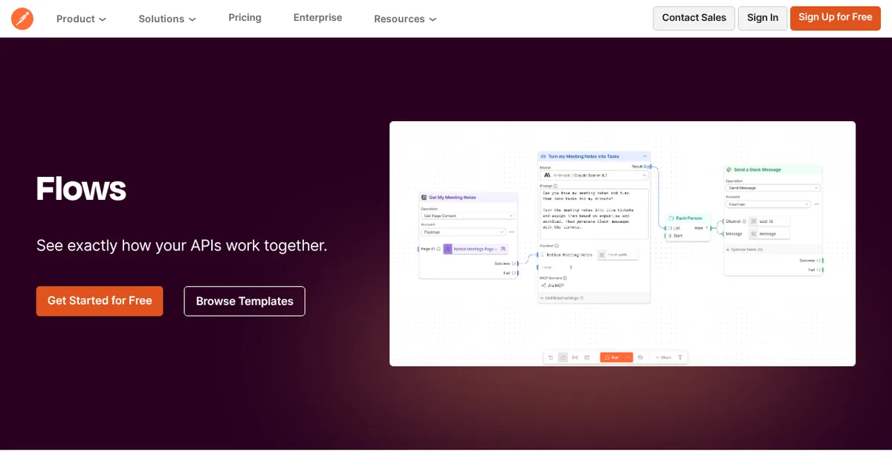892x468 pixels.
Task: Click the run history clock icon
Action: (640, 357)
